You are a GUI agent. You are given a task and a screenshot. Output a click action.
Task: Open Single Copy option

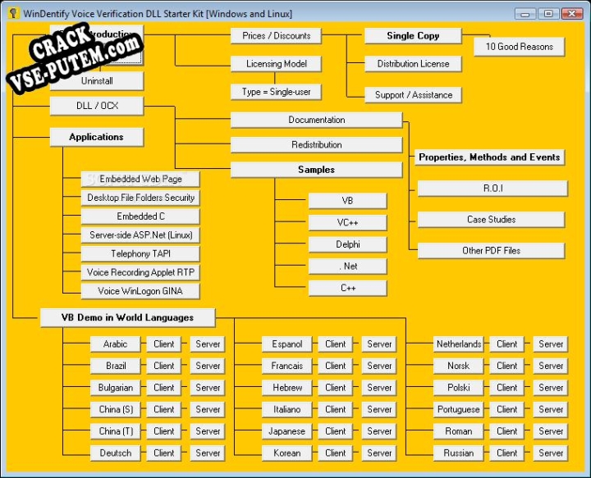(x=413, y=36)
